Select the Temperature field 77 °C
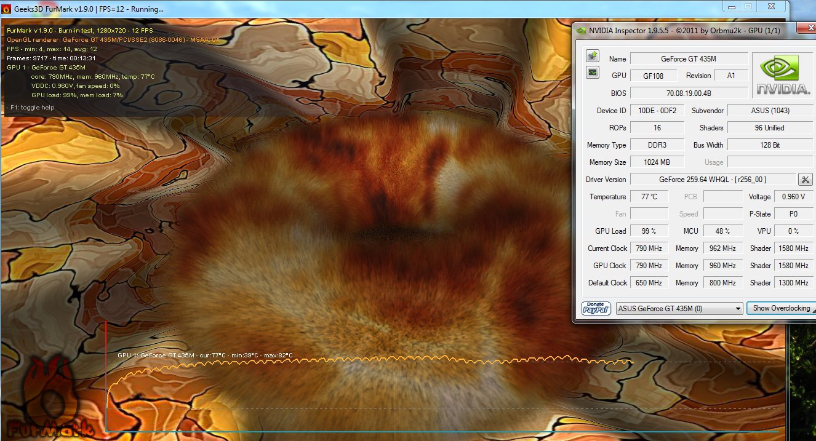The width and height of the screenshot is (816, 441). pos(649,197)
